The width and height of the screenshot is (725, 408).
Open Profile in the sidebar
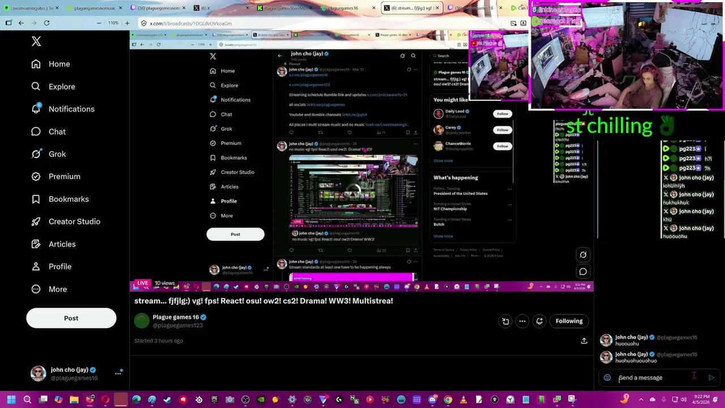click(52, 266)
